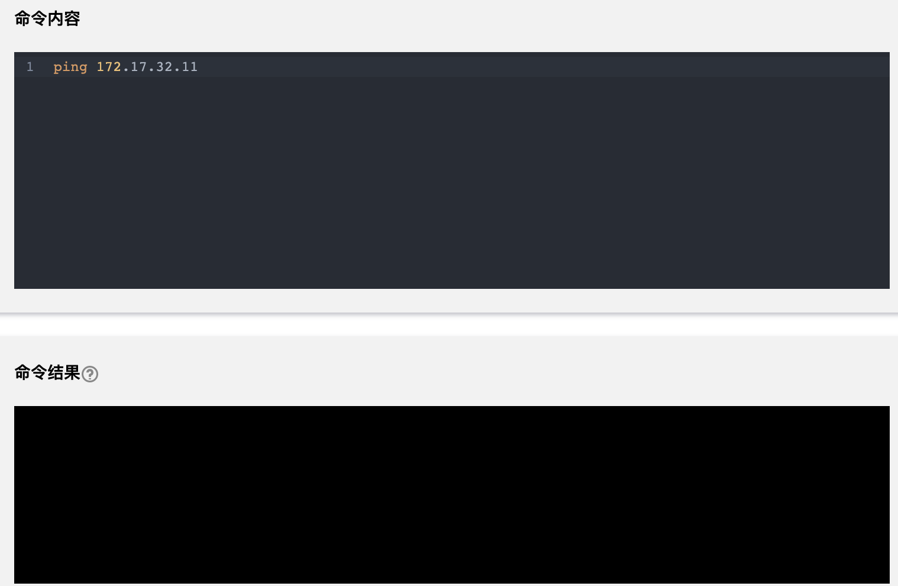Click the highlighted 172 octet

click(x=109, y=67)
